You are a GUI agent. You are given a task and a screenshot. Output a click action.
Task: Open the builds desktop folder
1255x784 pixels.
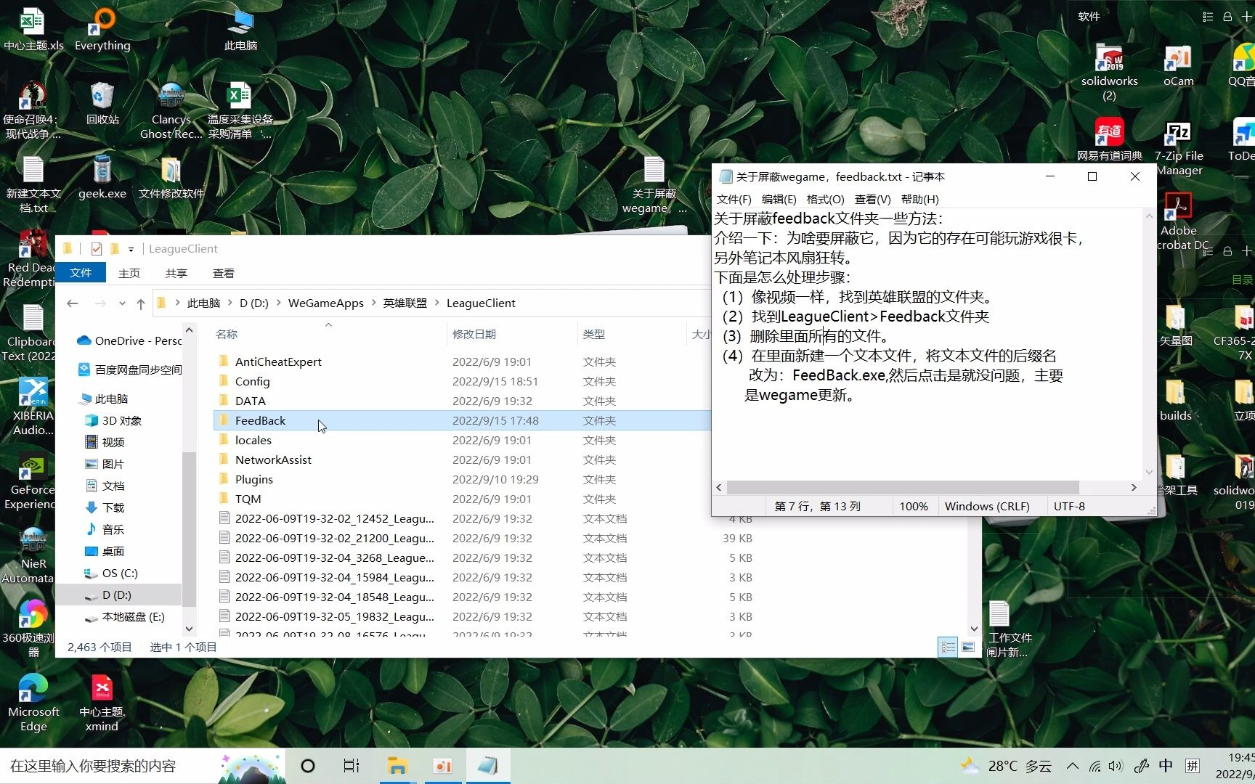[x=1175, y=399]
